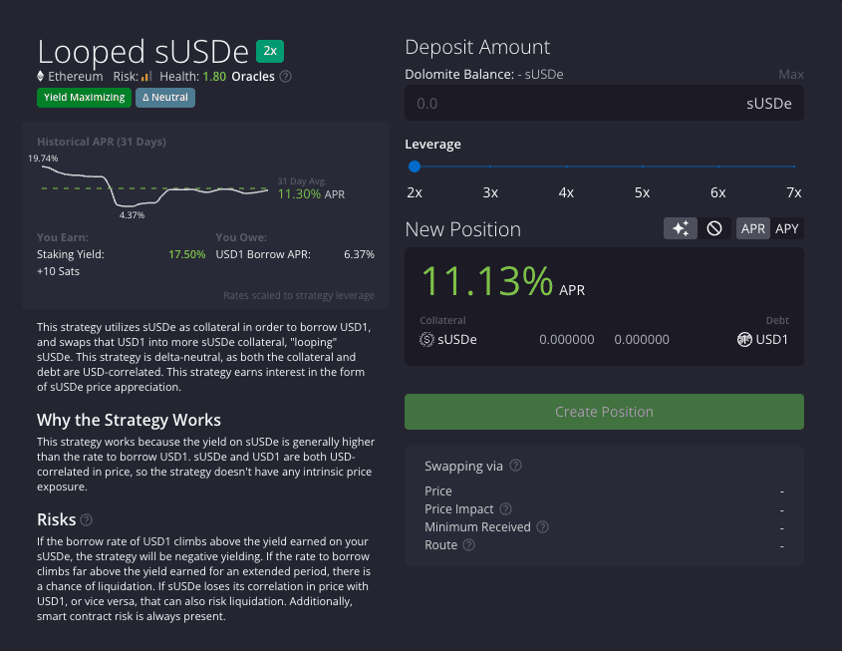842x651 pixels.
Task: Click the sUSDe collateral token icon
Action: (426, 340)
